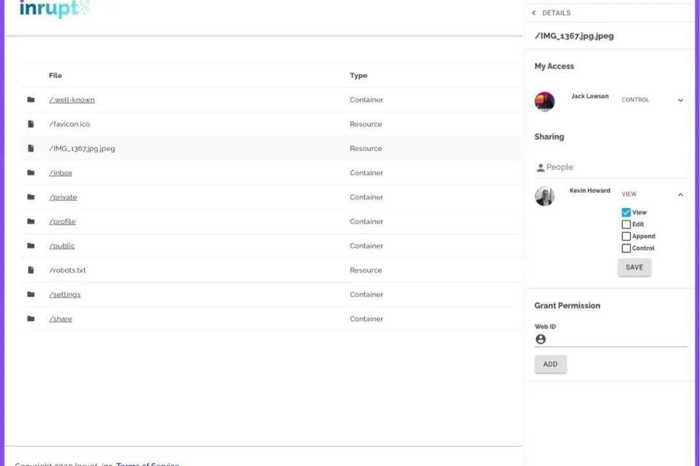Viewport: 700px width, 466px height.
Task: Click the Web ID input field
Action: (x=616, y=339)
